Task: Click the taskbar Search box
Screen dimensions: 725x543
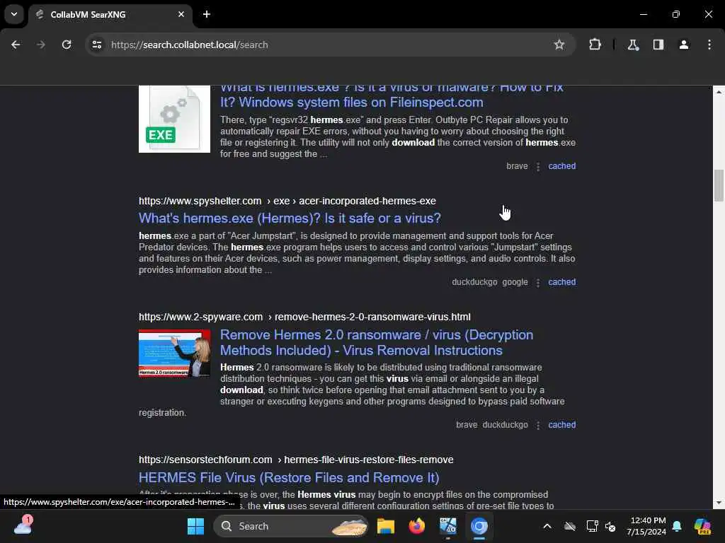Action: [291, 526]
